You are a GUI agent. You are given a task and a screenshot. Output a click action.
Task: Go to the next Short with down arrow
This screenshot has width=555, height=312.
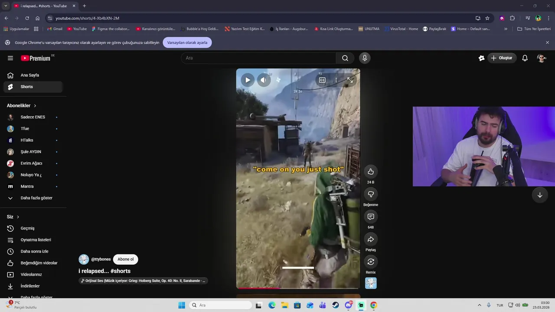point(540,195)
